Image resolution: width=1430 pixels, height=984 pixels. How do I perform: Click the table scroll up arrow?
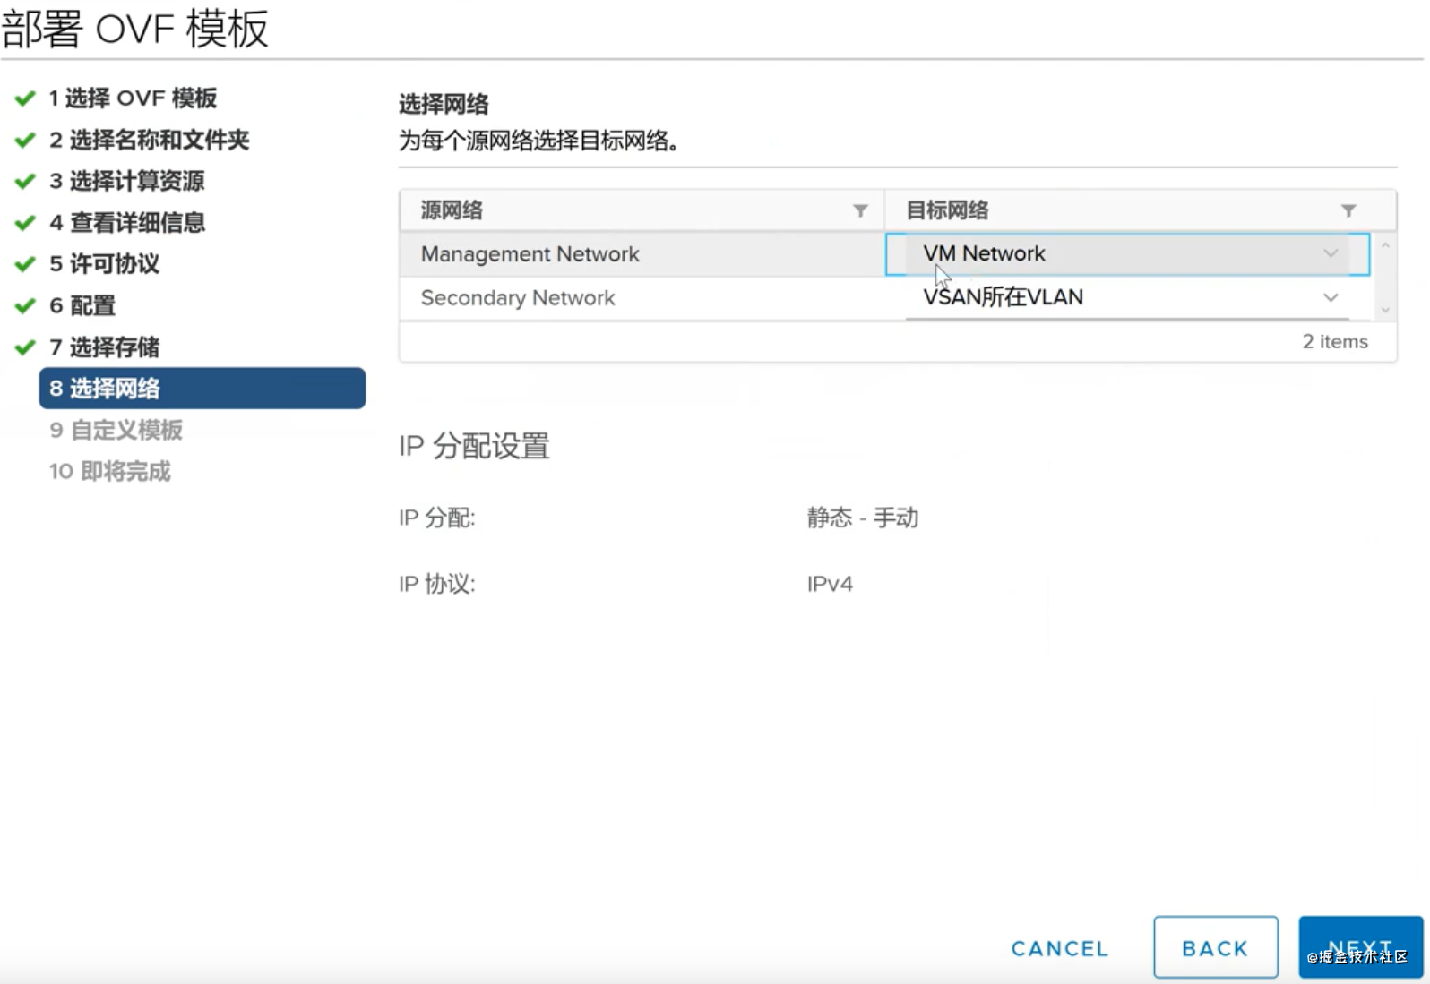click(1385, 244)
